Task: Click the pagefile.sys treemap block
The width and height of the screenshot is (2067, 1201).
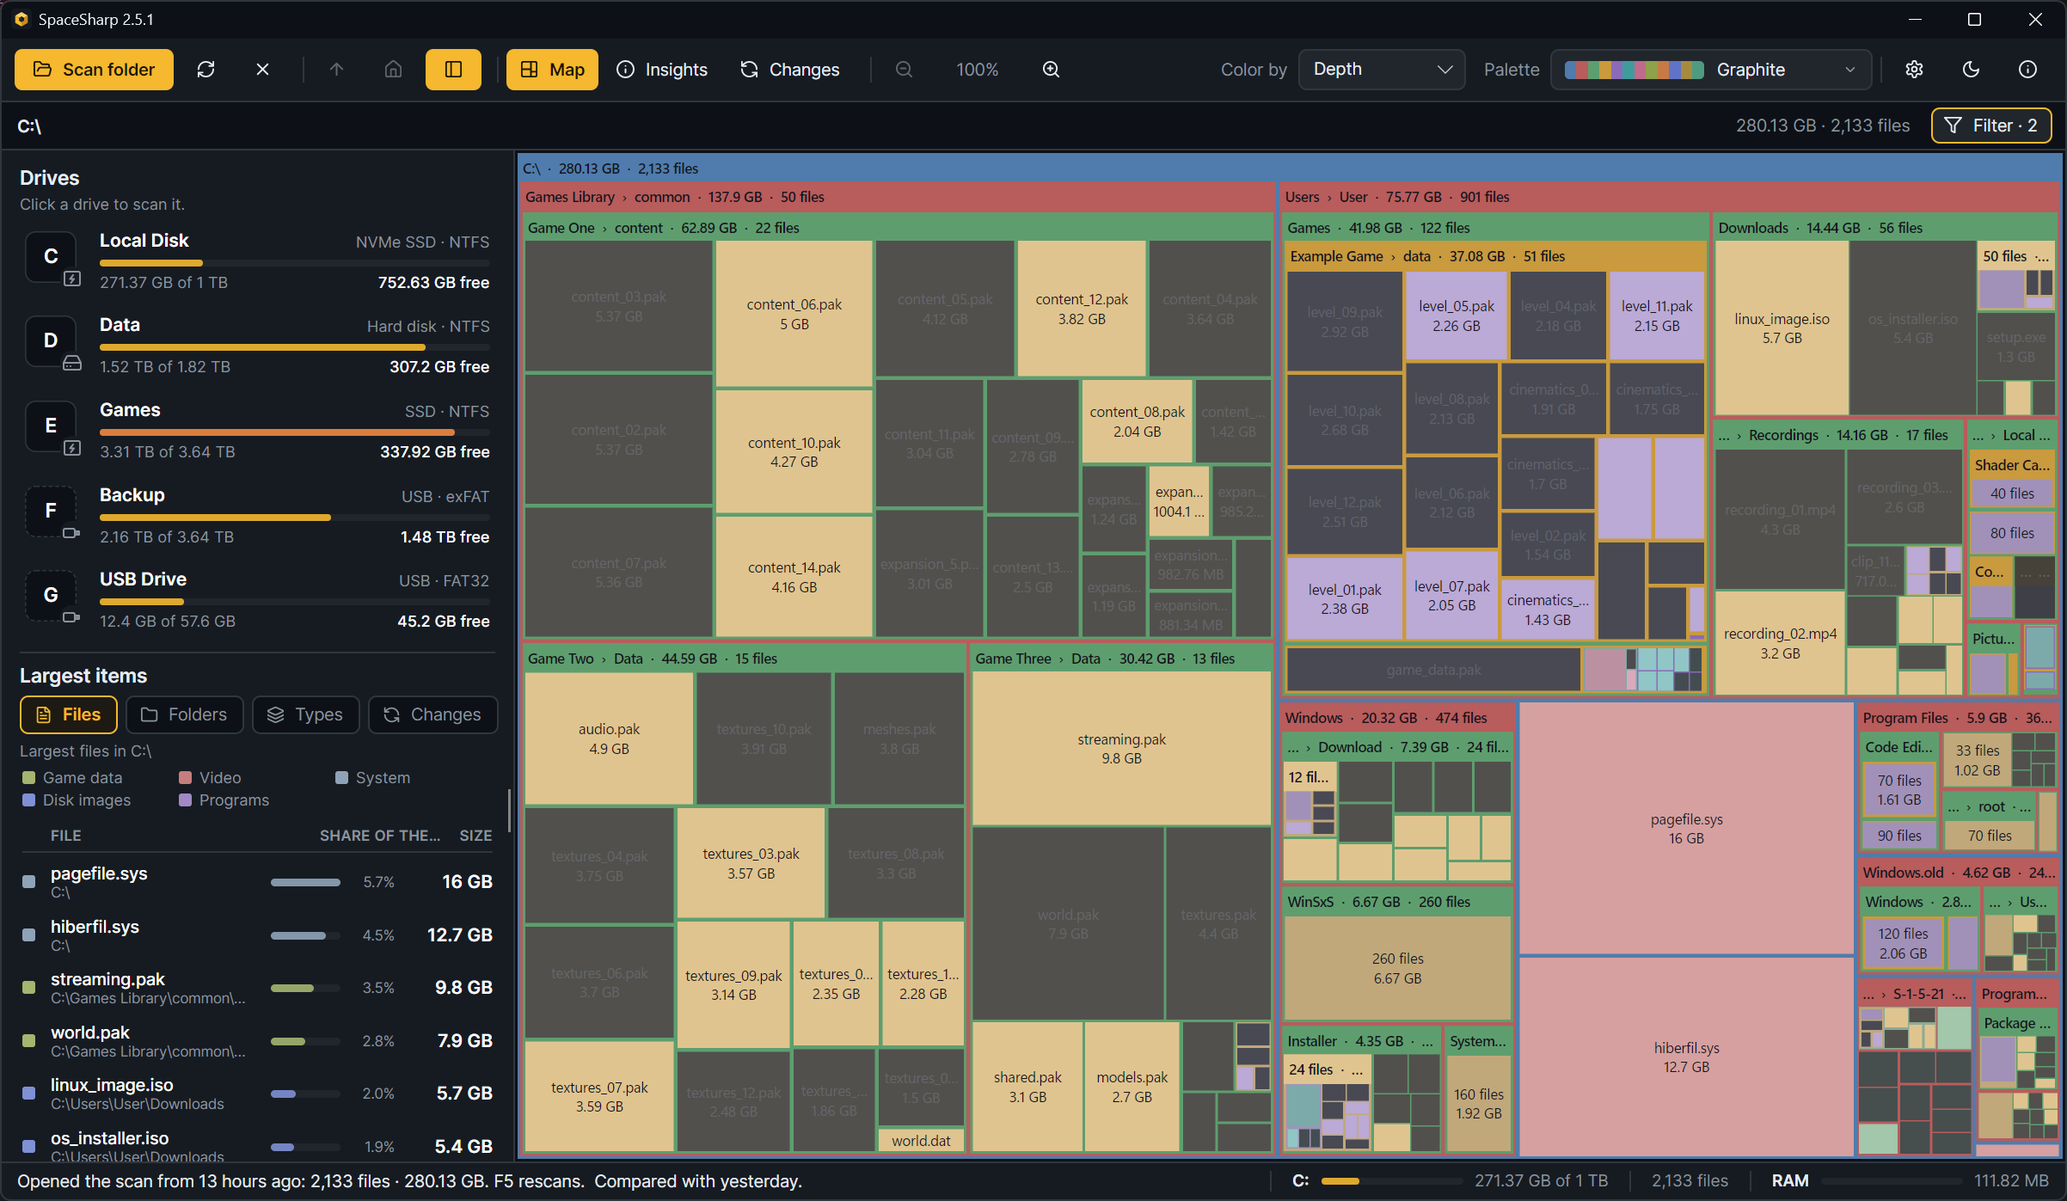Action: 1686,829
